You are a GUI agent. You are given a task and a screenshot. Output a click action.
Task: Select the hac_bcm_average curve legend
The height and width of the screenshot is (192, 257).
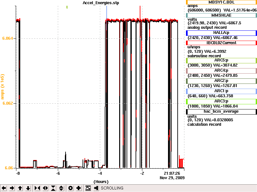(221, 112)
